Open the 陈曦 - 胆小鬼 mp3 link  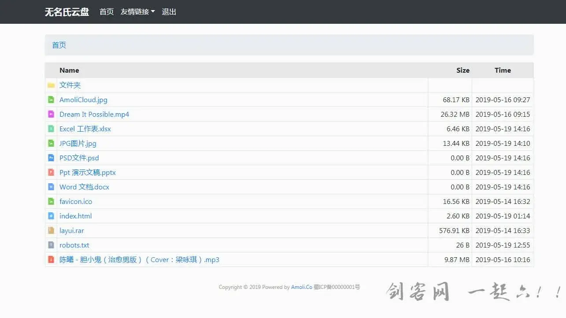click(x=139, y=259)
